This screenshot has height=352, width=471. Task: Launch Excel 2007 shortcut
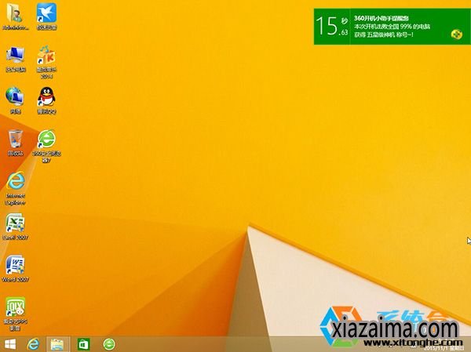[x=15, y=227]
